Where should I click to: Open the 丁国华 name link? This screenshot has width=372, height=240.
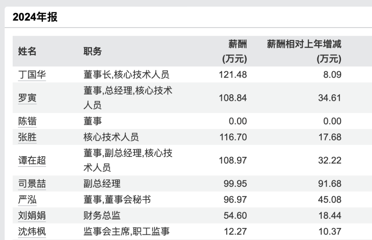(x=32, y=75)
